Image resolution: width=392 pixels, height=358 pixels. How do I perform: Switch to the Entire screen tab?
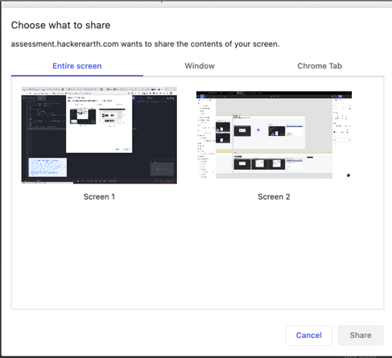(x=77, y=66)
